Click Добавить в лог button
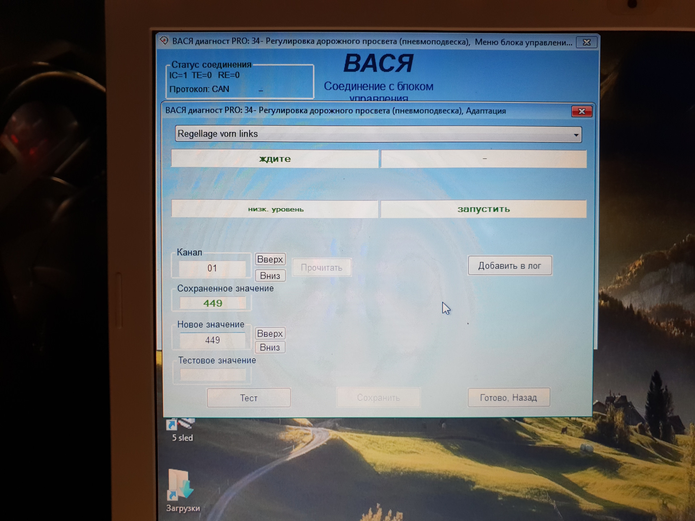Viewport: 695px width, 521px height. click(510, 266)
